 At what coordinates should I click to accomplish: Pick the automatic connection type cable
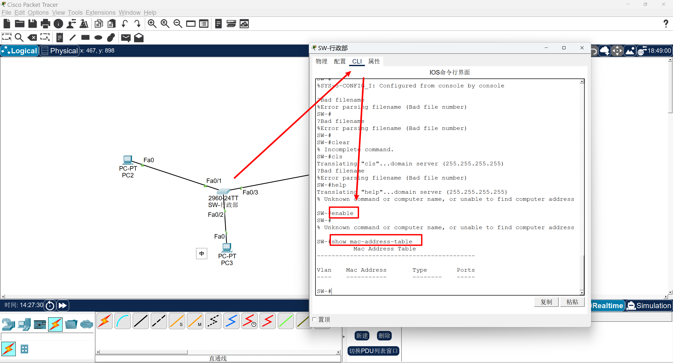click(104, 321)
